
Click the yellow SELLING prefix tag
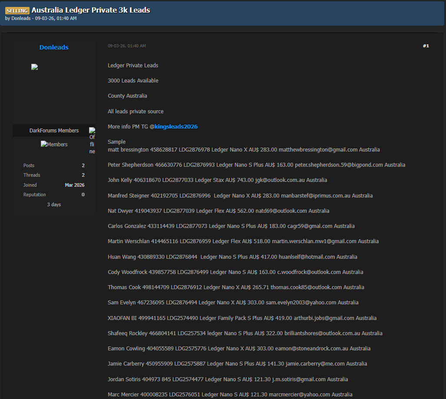click(x=17, y=10)
